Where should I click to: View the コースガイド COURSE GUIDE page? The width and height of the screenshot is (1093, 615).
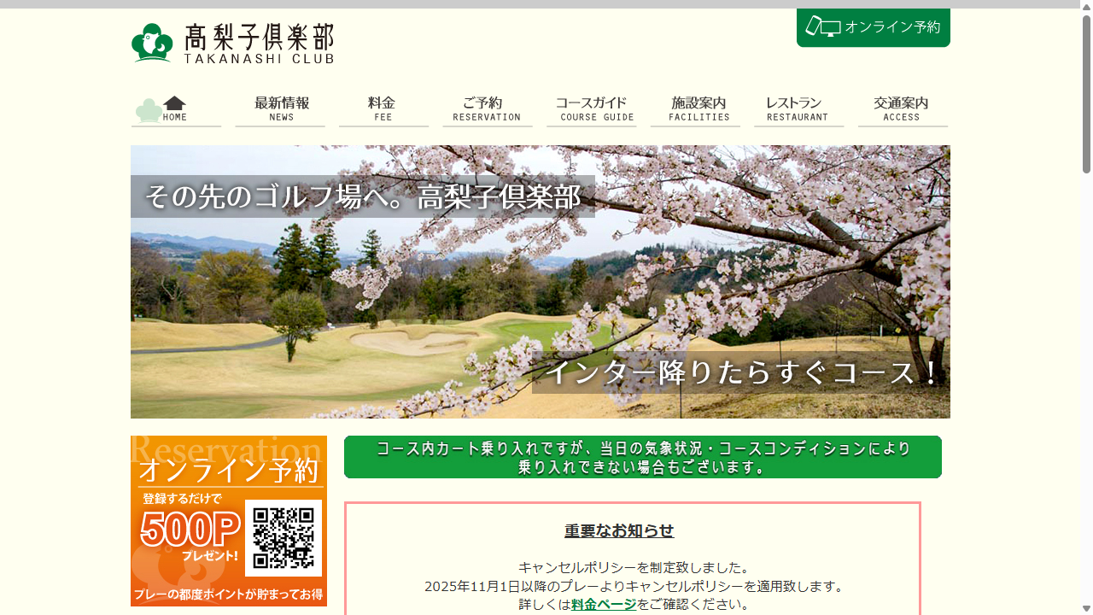point(592,110)
